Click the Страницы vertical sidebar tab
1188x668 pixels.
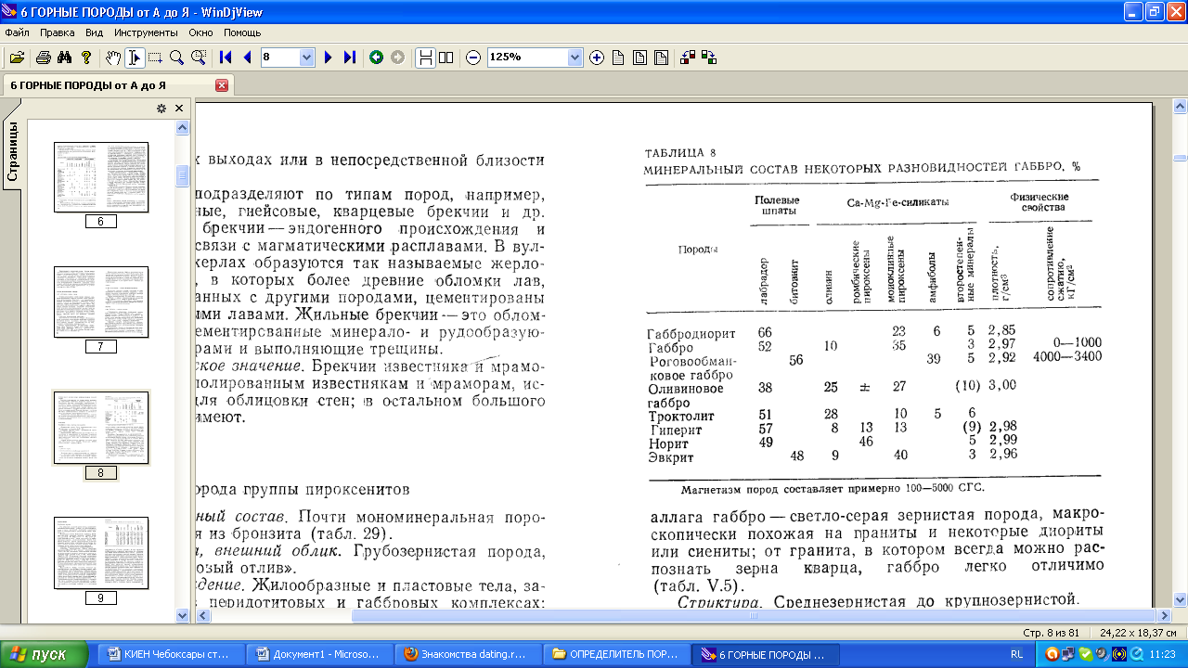coord(13,148)
